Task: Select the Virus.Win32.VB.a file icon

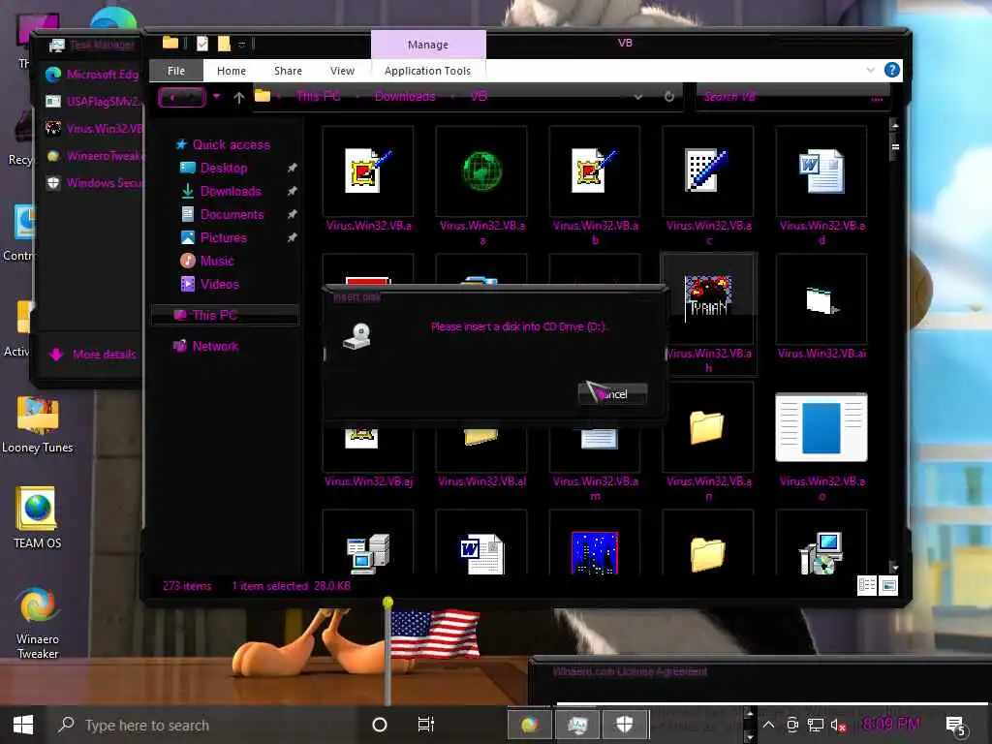Action: [368, 170]
